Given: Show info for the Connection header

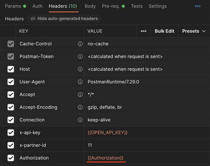Looking at the screenshot, I should click(x=80, y=120).
